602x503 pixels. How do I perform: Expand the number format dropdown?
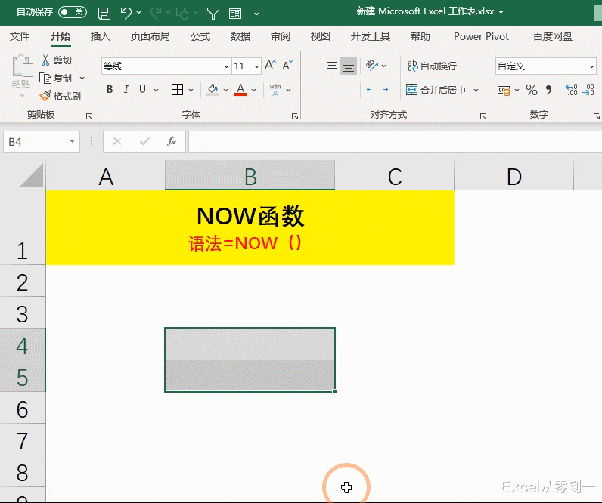tap(591, 66)
